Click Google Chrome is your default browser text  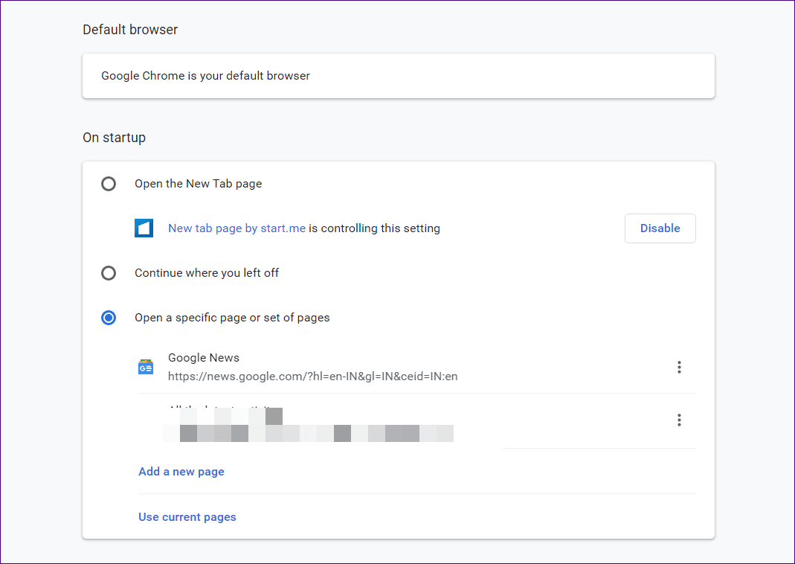click(205, 76)
